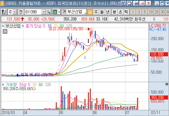
Task: Select 틱 tick chart period
Action: click(126, 12)
